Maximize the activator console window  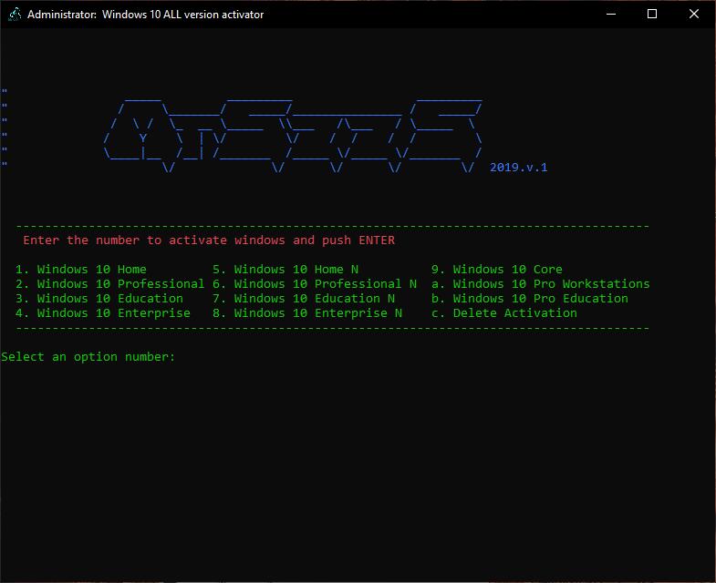652,15
